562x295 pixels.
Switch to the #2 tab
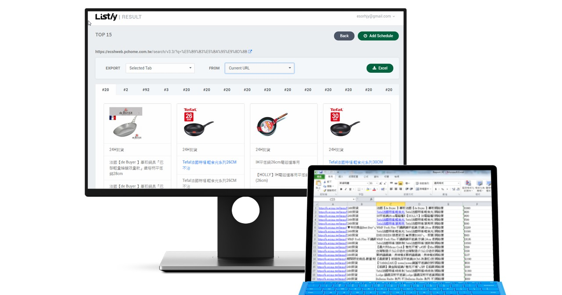[x=126, y=90]
